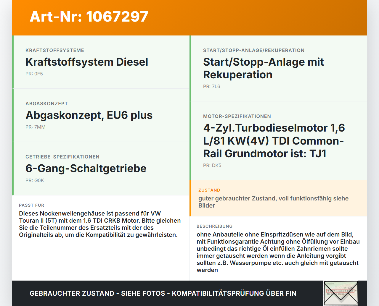Open the vehicle document thumbnail in the footer
This screenshot has width=379, height=306.
[x=341, y=293]
